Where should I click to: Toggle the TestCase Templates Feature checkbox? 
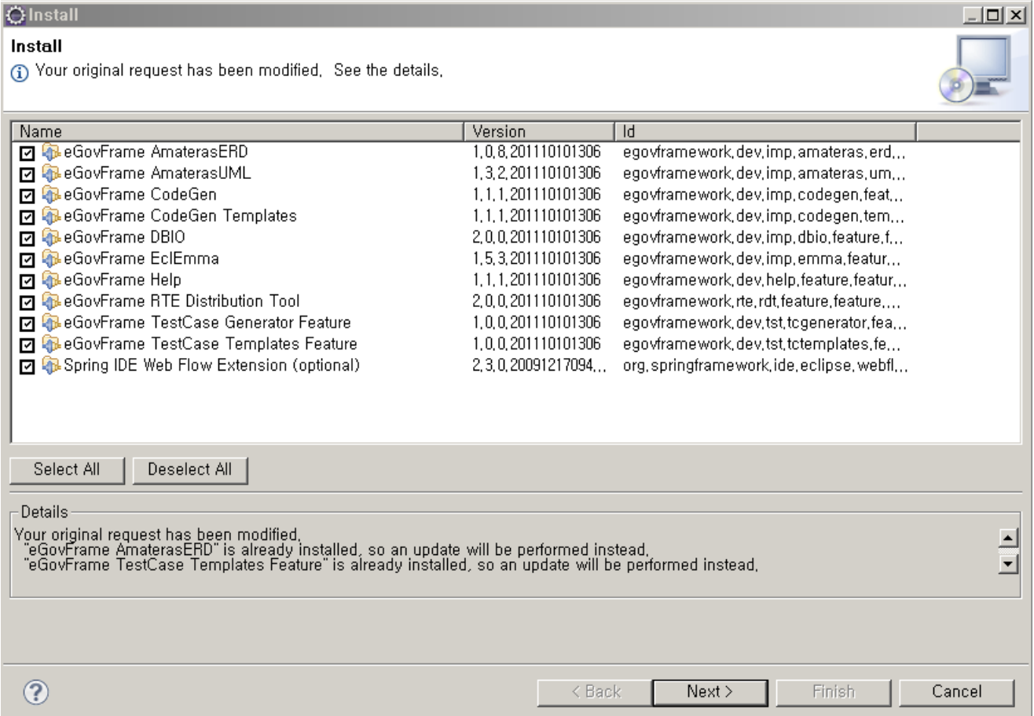tap(26, 345)
